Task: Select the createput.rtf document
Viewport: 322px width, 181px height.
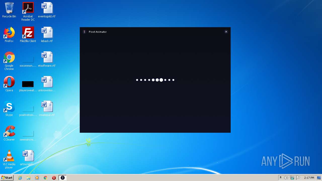Action: (x=47, y=109)
